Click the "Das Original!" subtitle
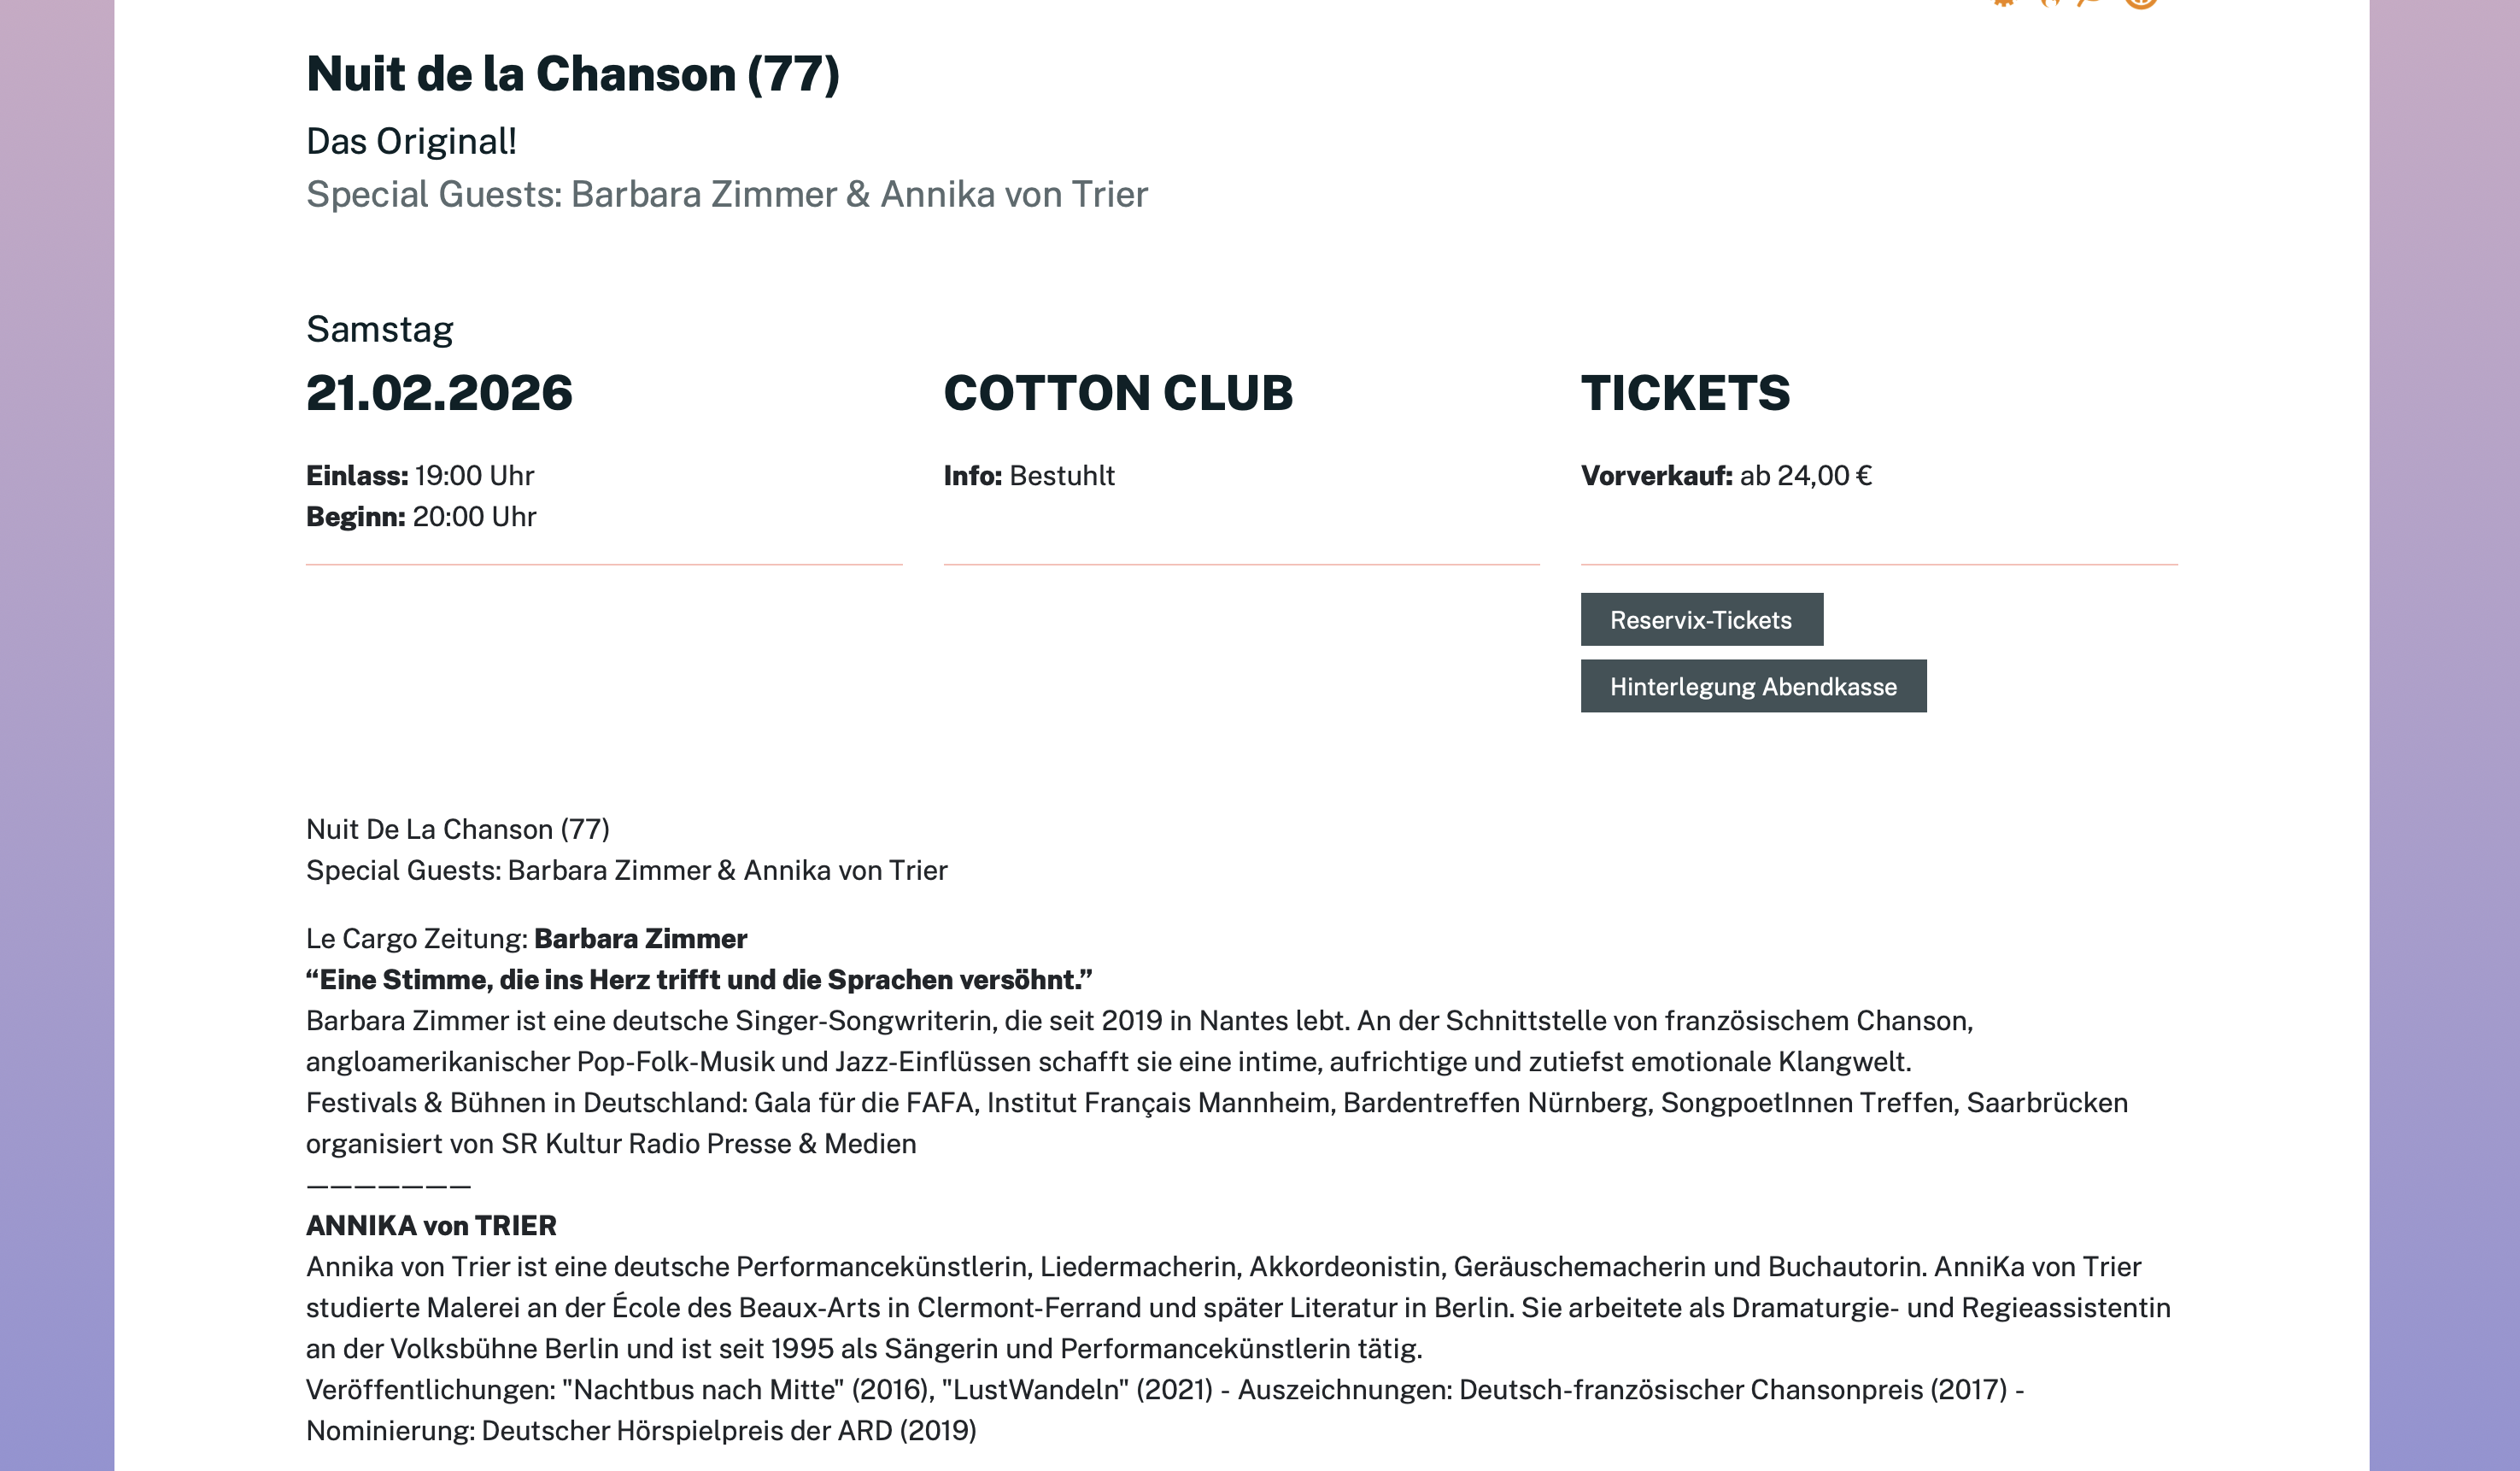 coord(411,142)
